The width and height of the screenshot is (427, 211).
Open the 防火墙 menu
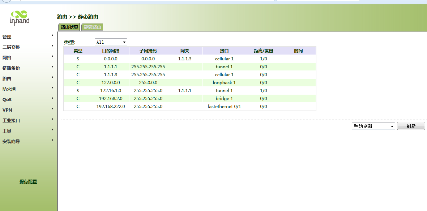pos(9,89)
